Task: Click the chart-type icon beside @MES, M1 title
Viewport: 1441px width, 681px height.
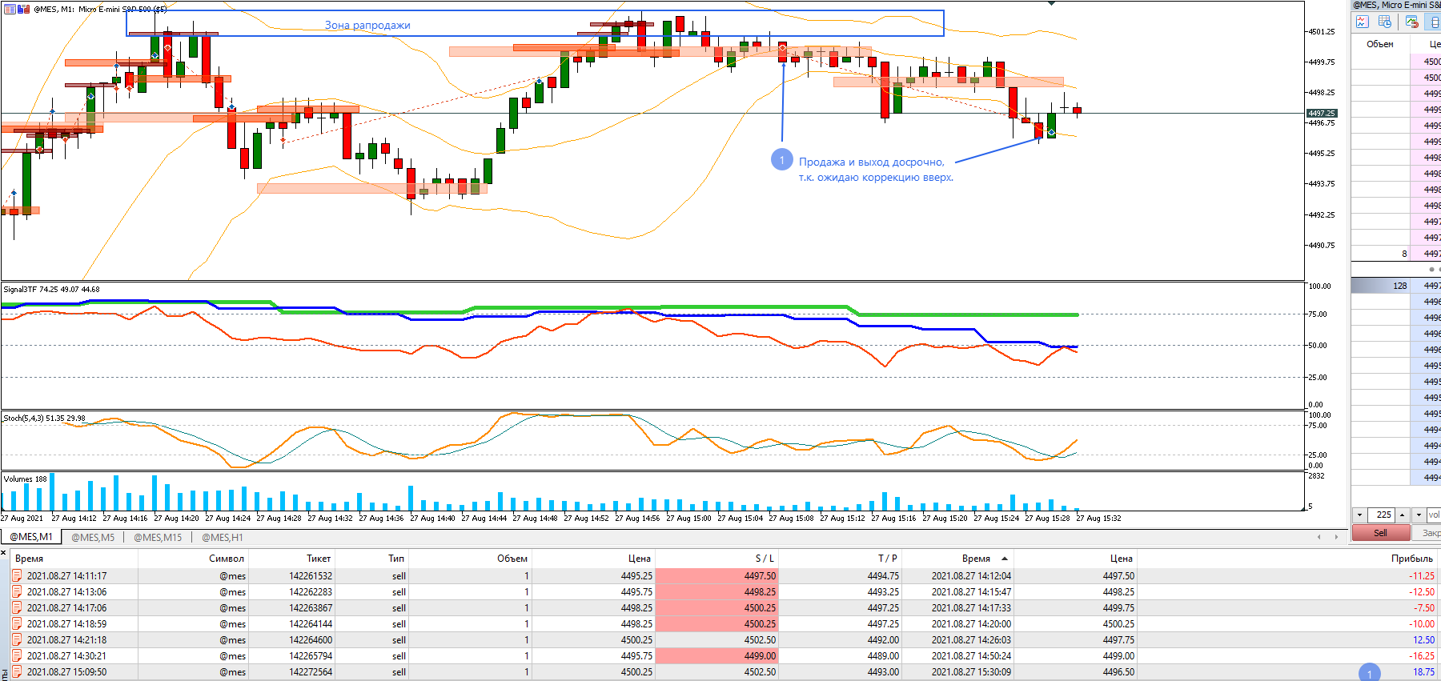Action: point(23,9)
